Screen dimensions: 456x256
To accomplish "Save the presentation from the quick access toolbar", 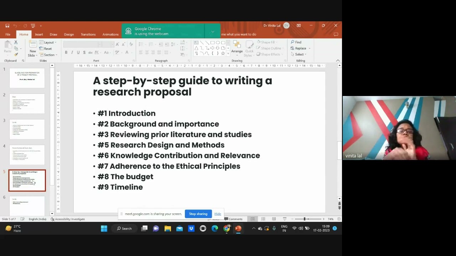I will click(x=7, y=26).
